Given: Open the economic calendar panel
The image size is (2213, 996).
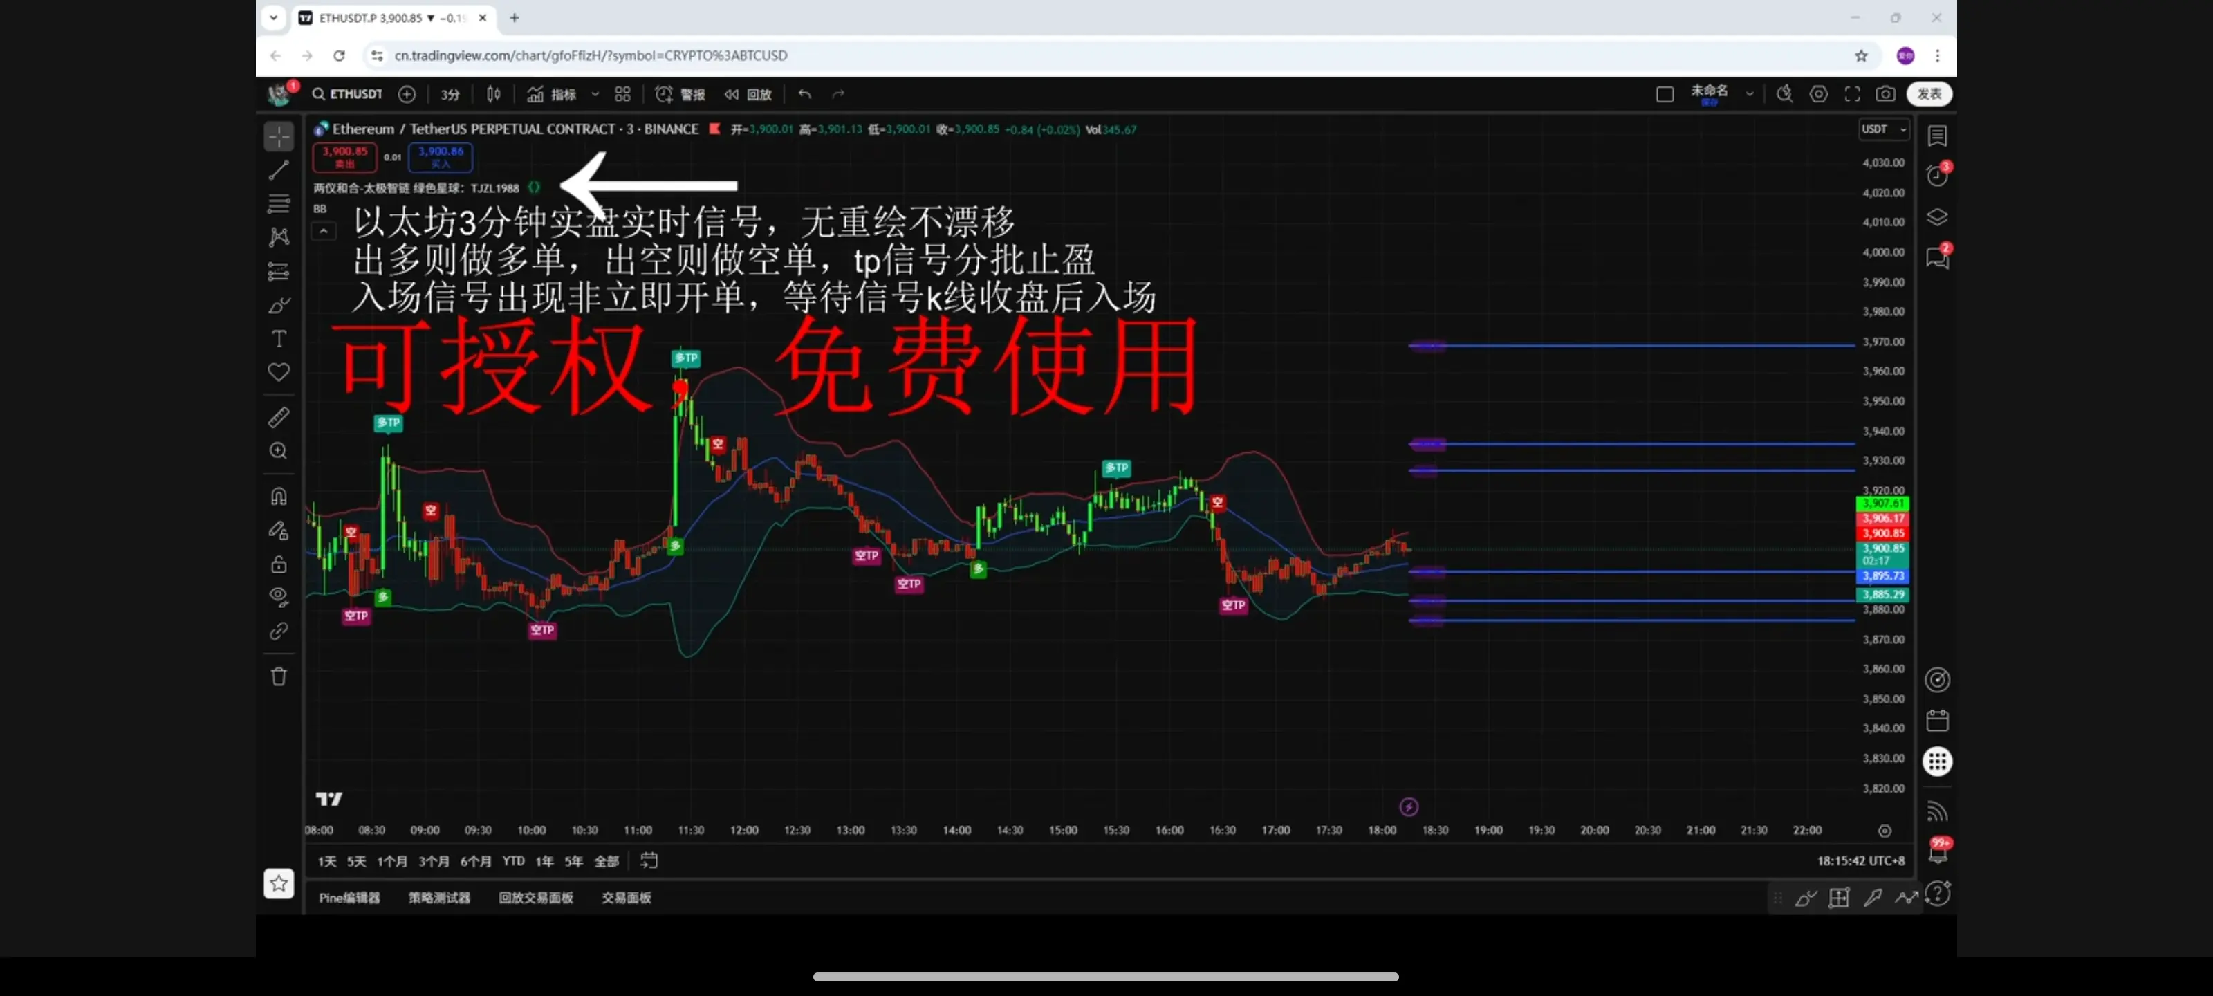Looking at the screenshot, I should pyautogui.click(x=1937, y=721).
